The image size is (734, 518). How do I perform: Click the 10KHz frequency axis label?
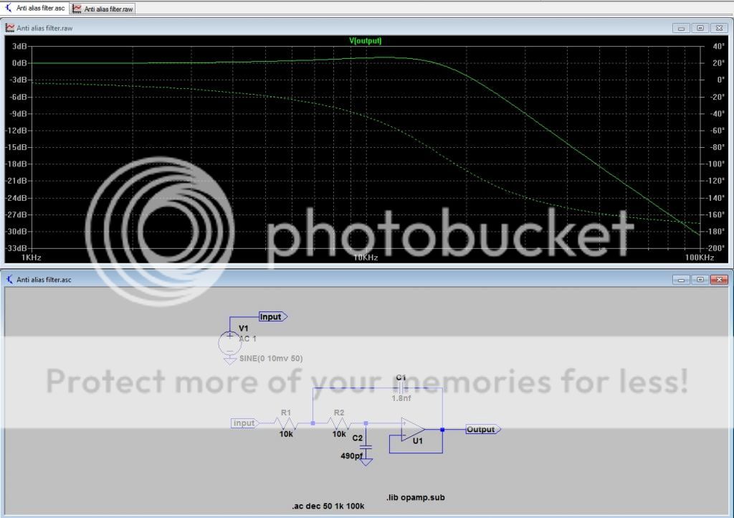(365, 257)
